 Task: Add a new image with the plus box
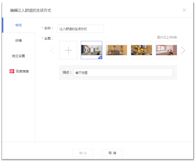(x=68, y=50)
